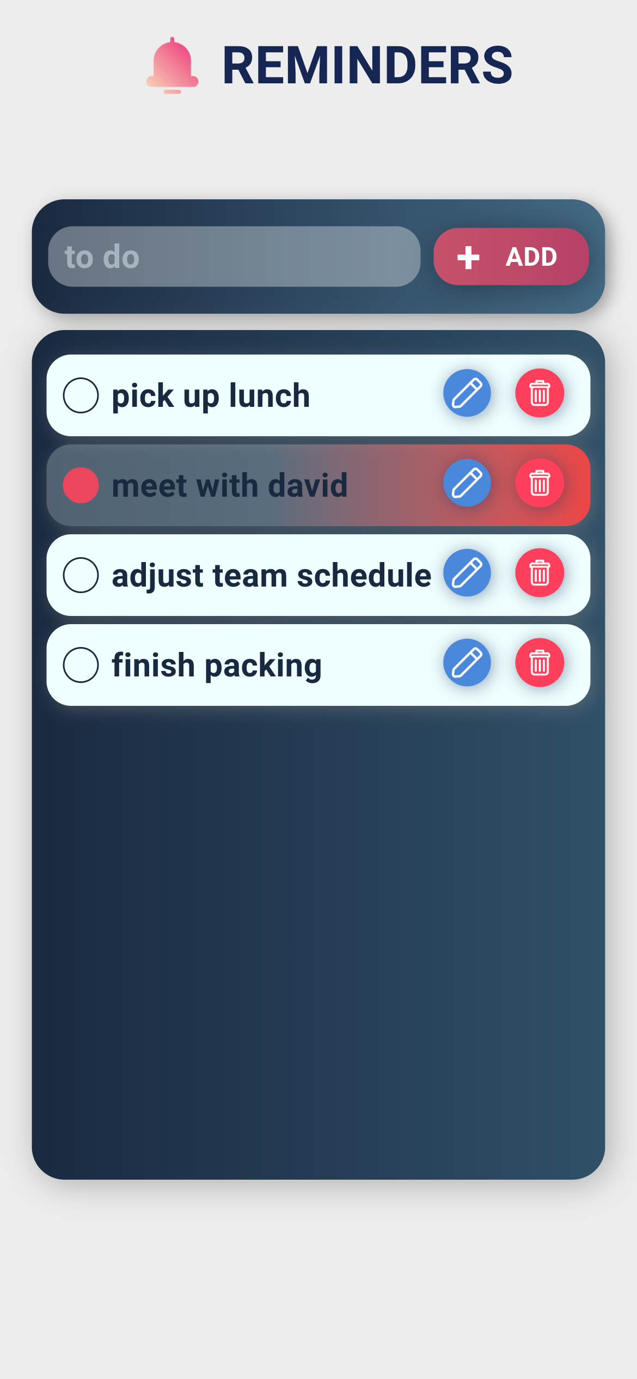Uncheck the completed 'meet with david' circle
This screenshot has height=1379, width=637.
click(81, 485)
